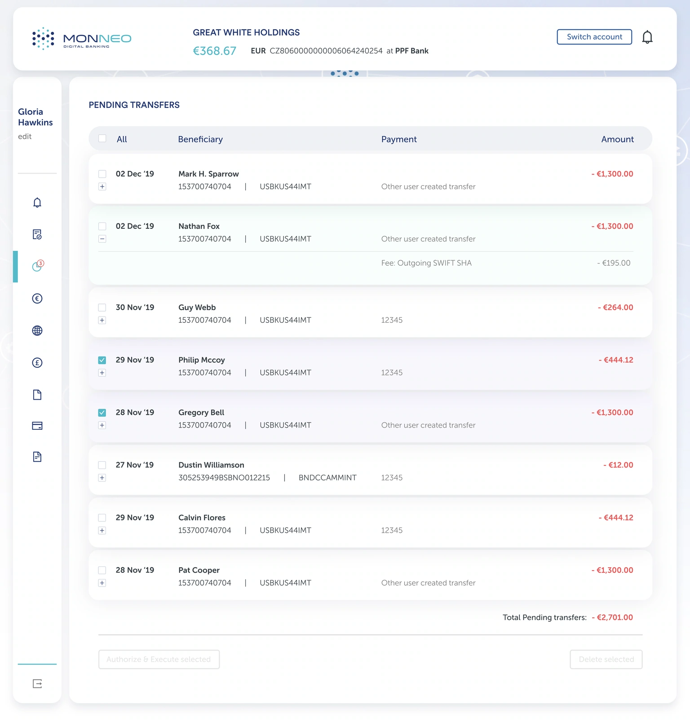This screenshot has width=690, height=722.
Task: Tick the All checkbox in table header
Action: click(x=102, y=138)
